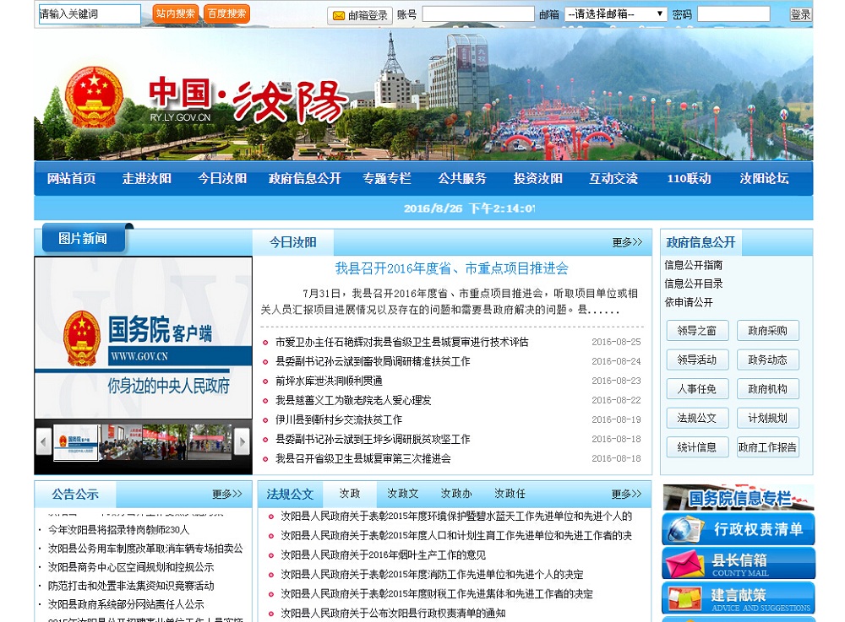Open document 汝阳县人民政府关于公布汝阳县行政权责清单的通知
Viewport: 845px width, 622px height.
(x=393, y=613)
